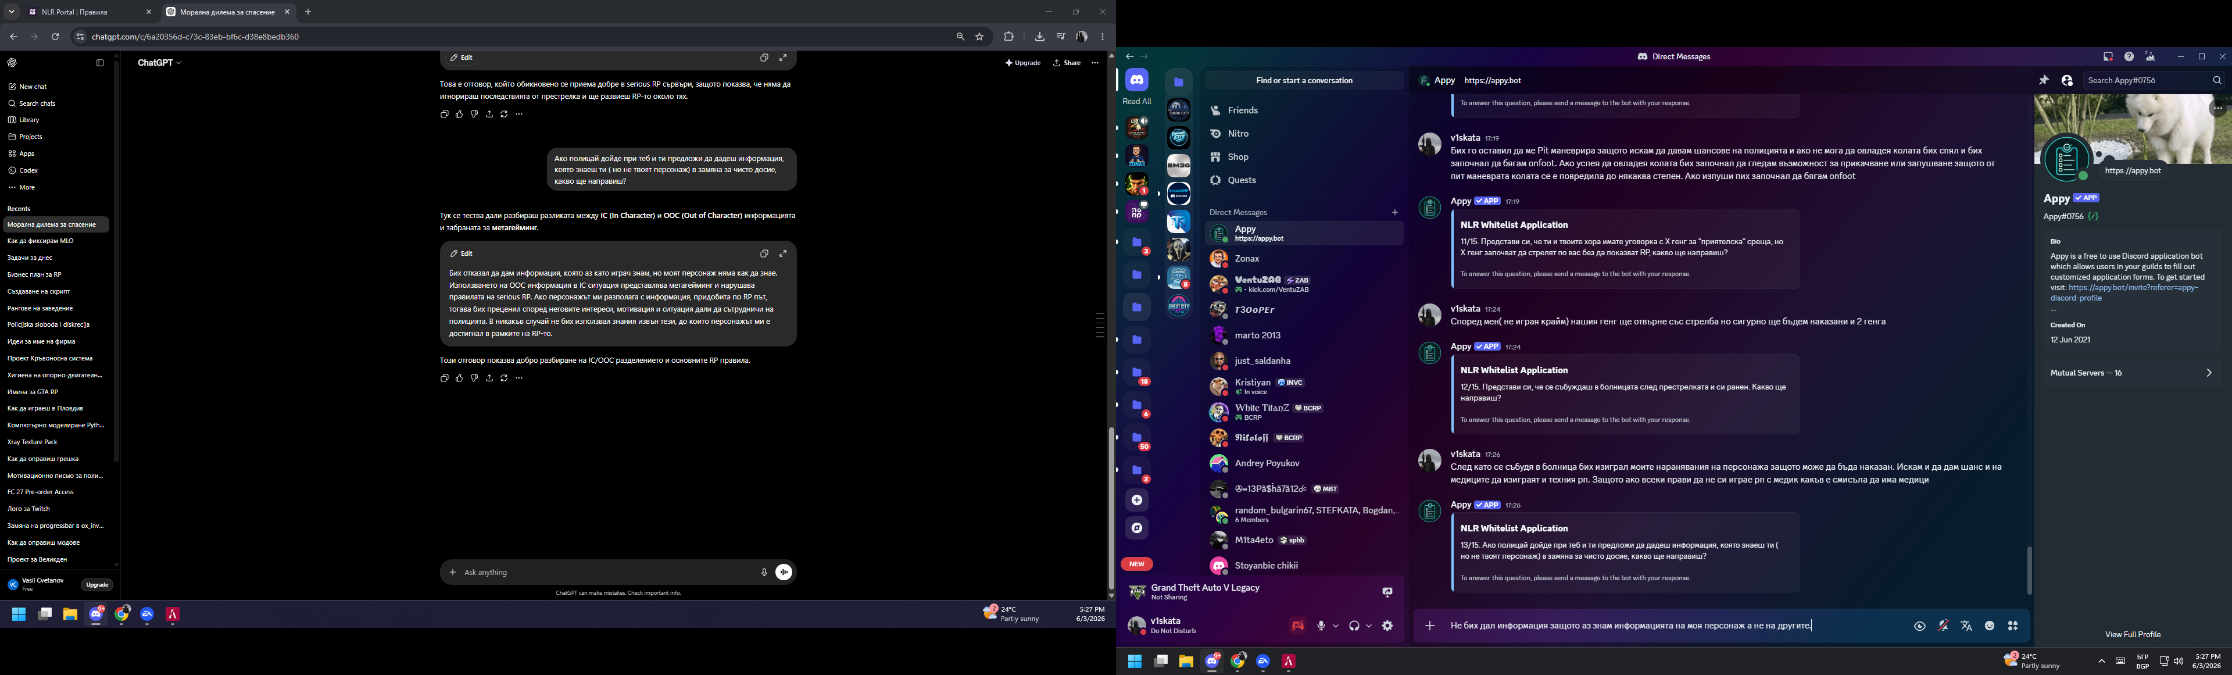
Task: Create a new DM with the plus icon
Action: 1395,212
